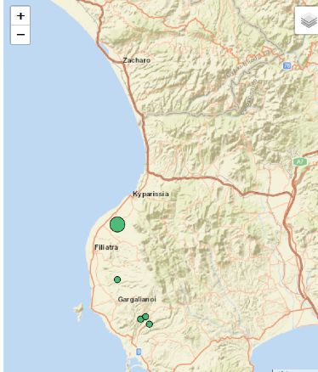Select the large green circle marker near Filiatra
Screen dimensions: 318x372
pyautogui.click(x=117, y=224)
